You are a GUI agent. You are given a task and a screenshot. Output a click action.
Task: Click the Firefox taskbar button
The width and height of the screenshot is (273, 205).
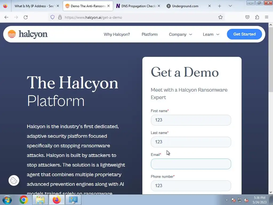tap(57, 200)
